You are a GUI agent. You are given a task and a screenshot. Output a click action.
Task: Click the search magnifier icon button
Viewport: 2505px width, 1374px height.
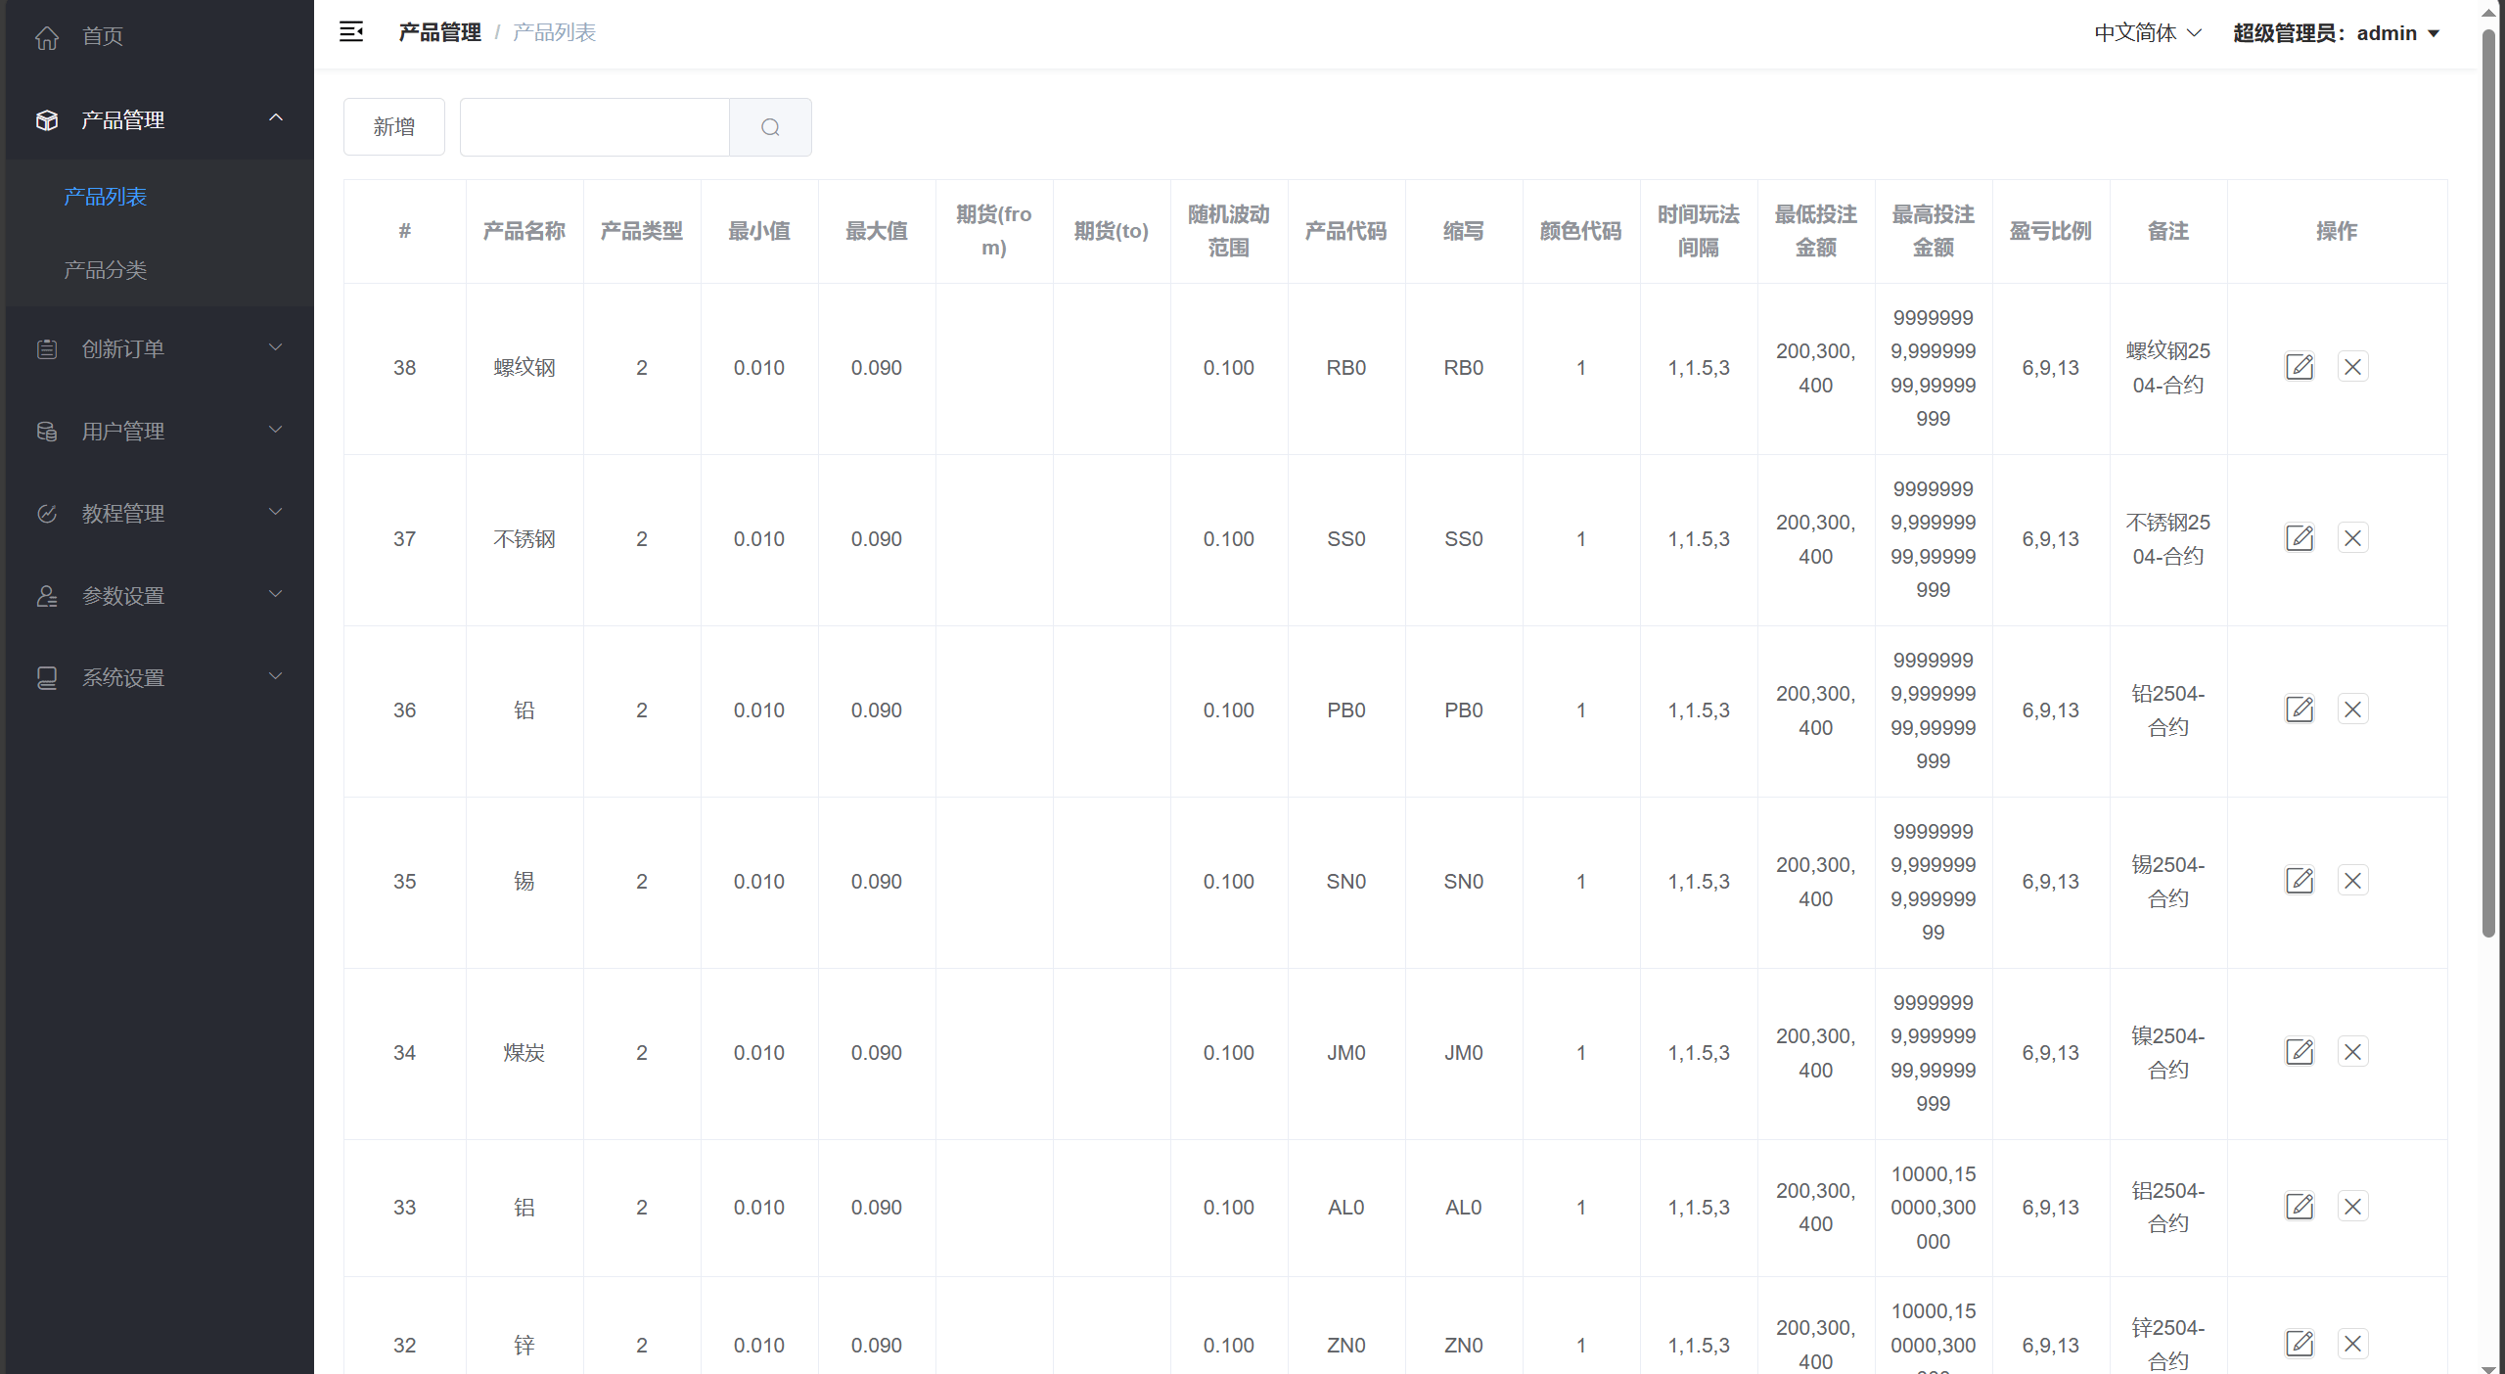pos(770,127)
